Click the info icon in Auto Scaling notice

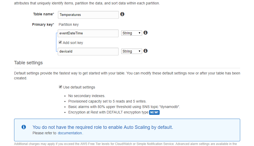tap(24, 127)
